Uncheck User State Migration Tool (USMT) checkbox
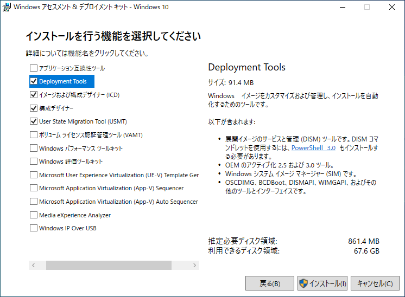The width and height of the screenshot is (405, 297). point(34,121)
